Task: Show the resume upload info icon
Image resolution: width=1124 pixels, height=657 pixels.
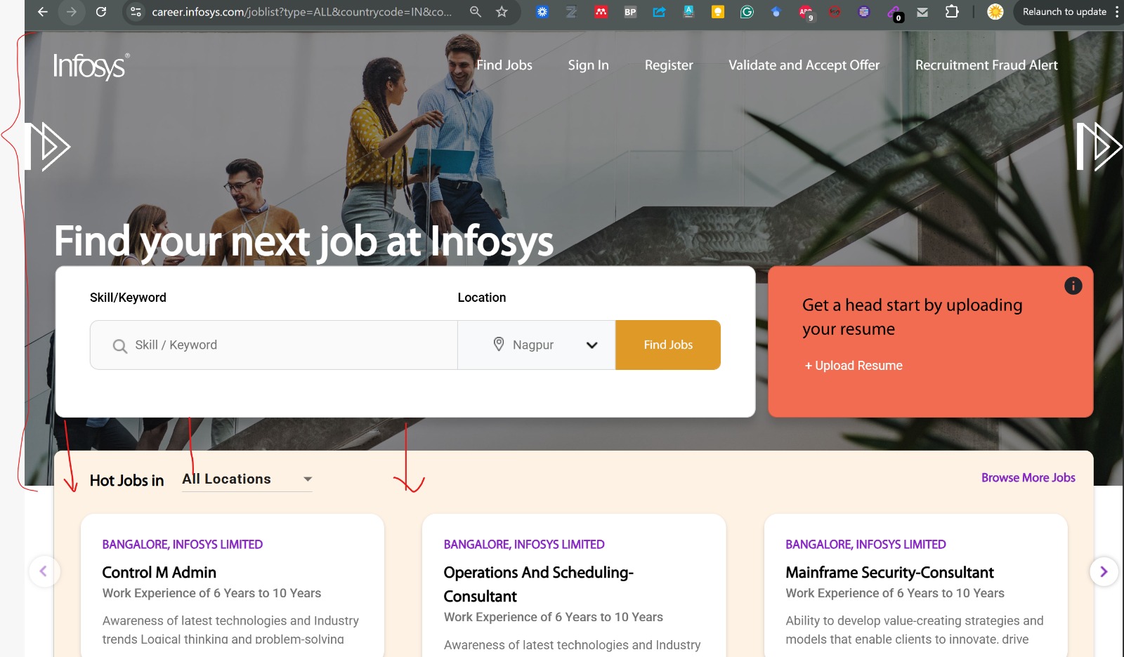Action: pyautogui.click(x=1073, y=286)
